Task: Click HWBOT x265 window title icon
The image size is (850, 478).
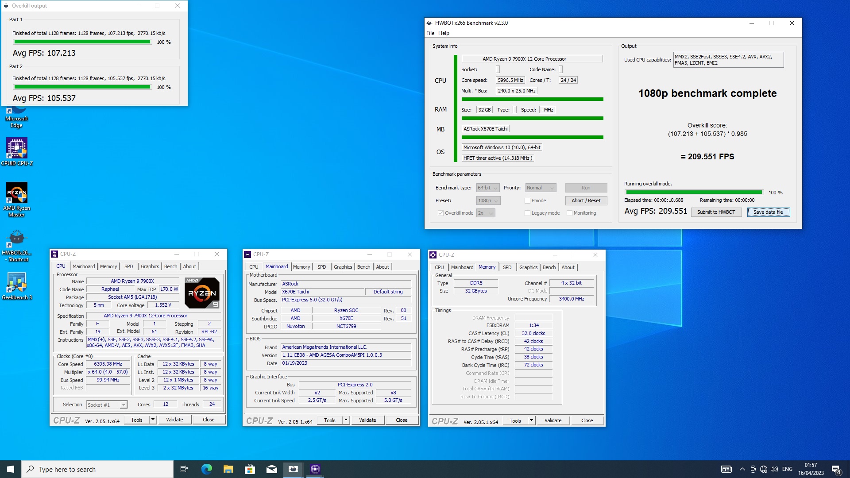Action: [429, 23]
